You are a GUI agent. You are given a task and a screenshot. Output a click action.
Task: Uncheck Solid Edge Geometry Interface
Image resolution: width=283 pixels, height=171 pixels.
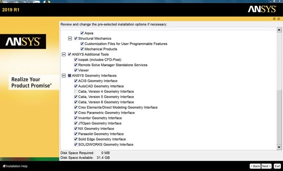(76, 139)
